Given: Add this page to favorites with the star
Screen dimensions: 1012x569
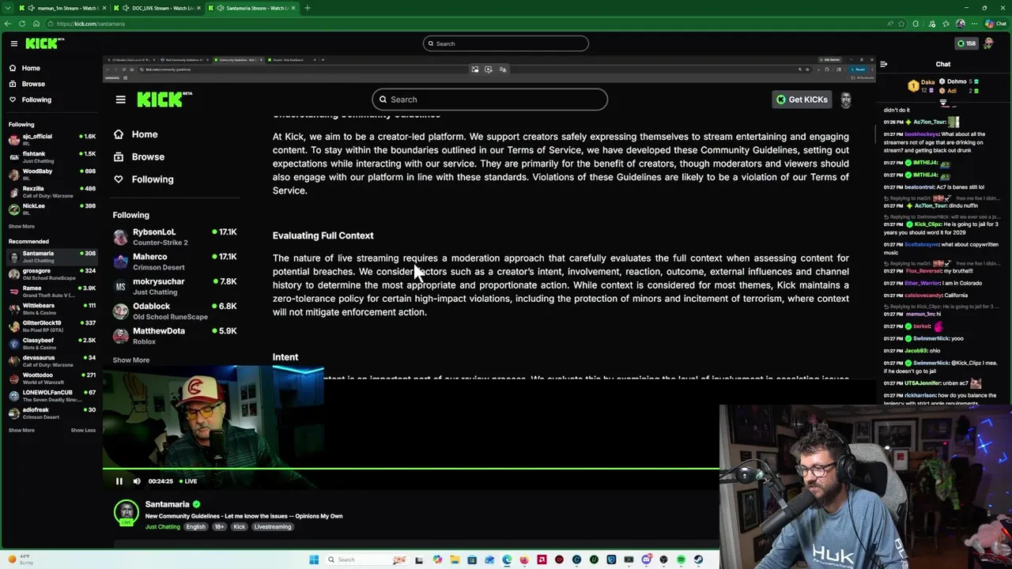Looking at the screenshot, I should pyautogui.click(x=901, y=24).
